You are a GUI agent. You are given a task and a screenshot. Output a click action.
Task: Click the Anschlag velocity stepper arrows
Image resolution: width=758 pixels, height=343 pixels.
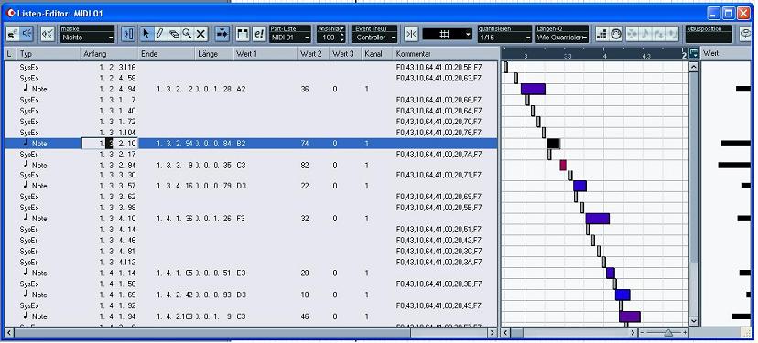(x=342, y=38)
